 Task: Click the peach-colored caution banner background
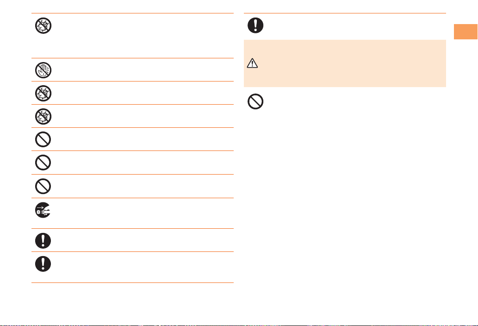[x=345, y=63]
